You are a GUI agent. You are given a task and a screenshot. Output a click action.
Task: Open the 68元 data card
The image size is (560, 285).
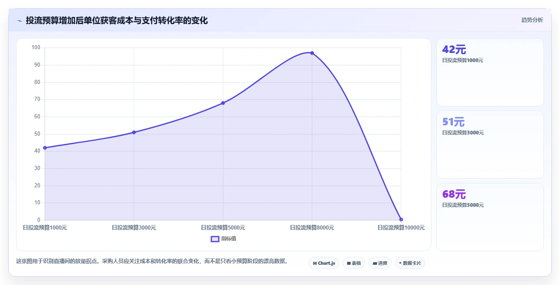coord(490,217)
